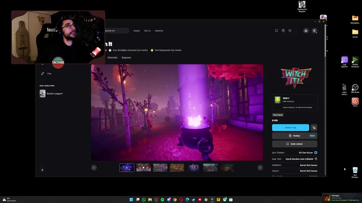362x203 pixels.
Task: Open the gift icon in the top bar
Action: pyautogui.click(x=283, y=31)
